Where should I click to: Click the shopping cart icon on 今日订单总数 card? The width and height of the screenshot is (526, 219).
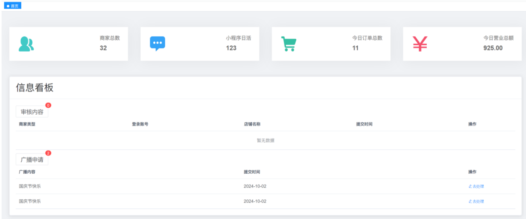click(x=288, y=44)
